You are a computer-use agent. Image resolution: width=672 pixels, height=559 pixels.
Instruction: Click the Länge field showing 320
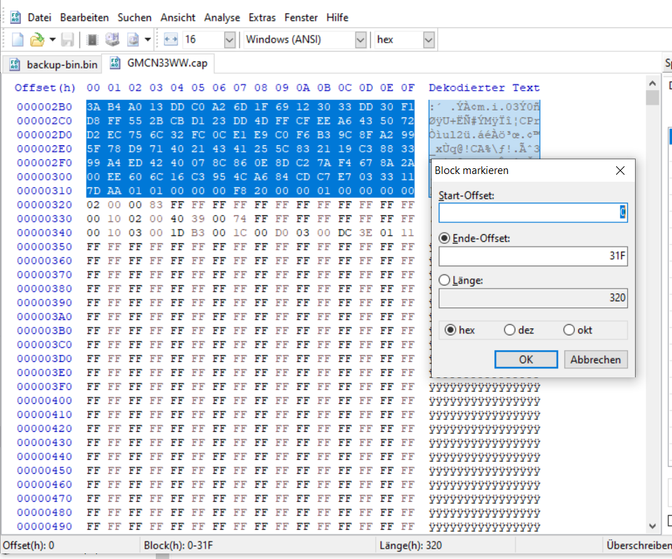pos(533,298)
